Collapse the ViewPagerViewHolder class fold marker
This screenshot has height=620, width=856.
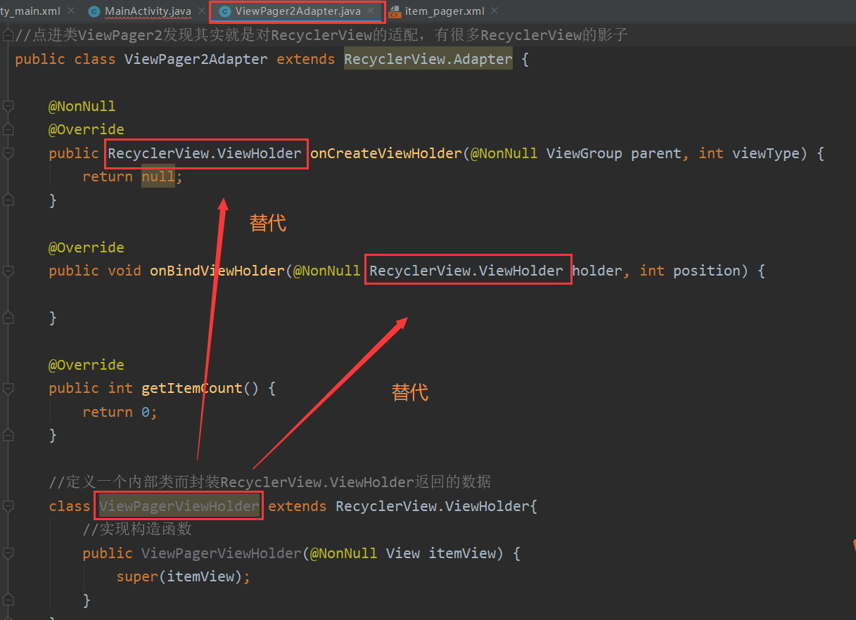pyautogui.click(x=8, y=506)
